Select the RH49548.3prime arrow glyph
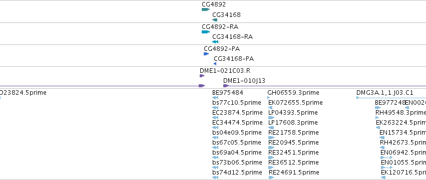Screen dimensions: 426x180 pyautogui.click(x=377, y=118)
